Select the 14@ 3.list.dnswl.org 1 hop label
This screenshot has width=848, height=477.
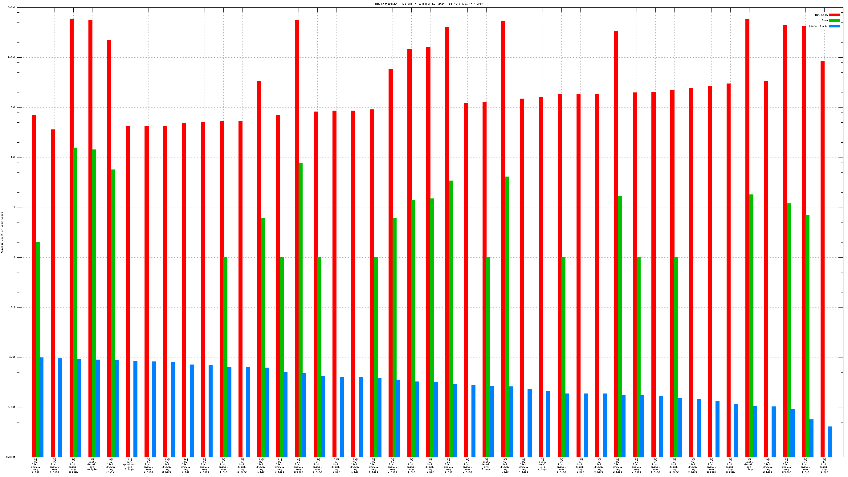pos(186,466)
